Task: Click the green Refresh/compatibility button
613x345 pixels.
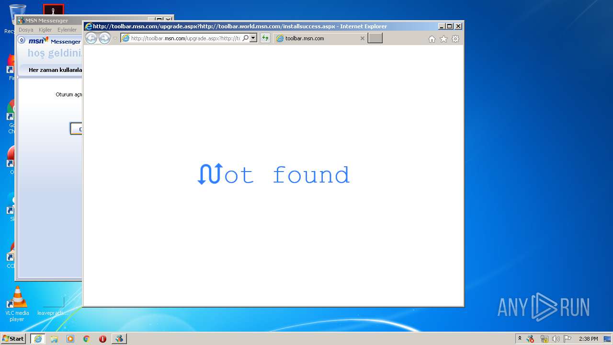Action: [x=265, y=38]
